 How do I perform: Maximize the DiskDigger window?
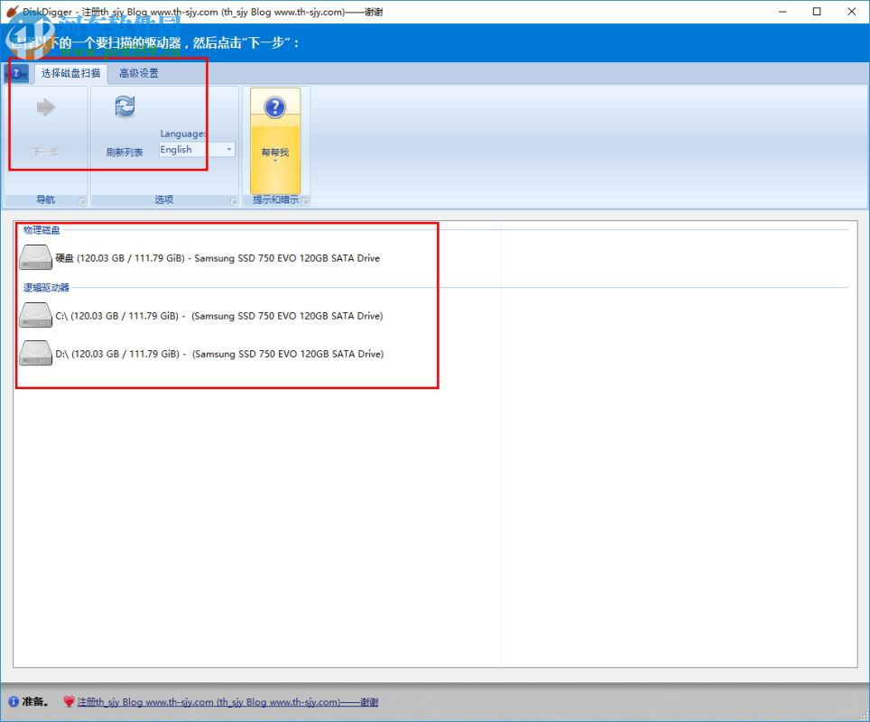817,12
